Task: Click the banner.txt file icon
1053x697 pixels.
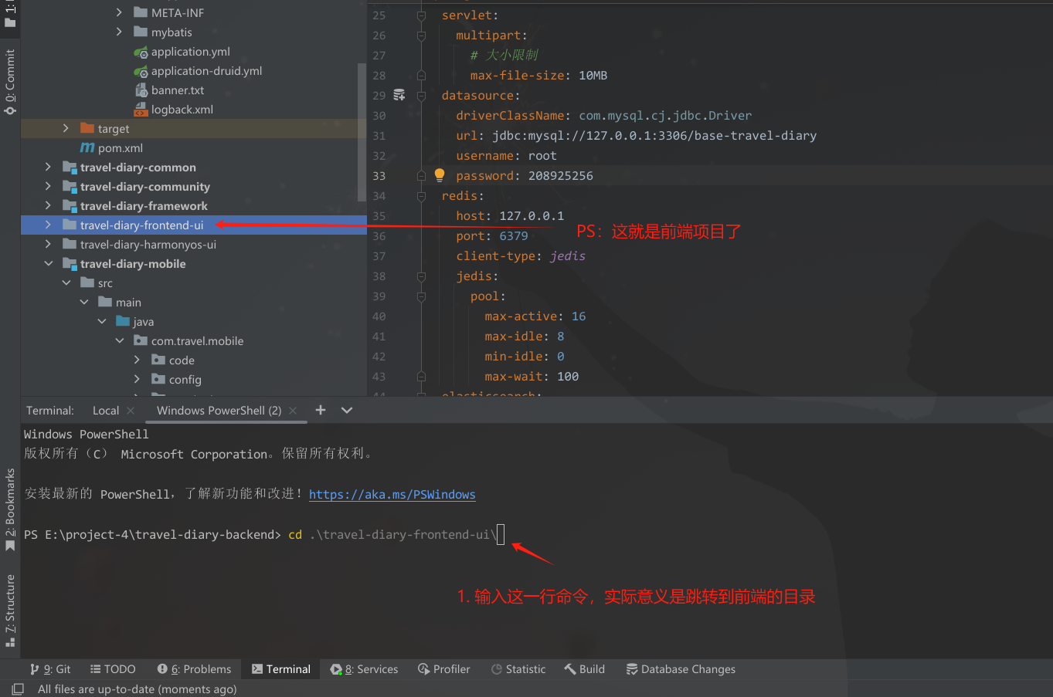Action: 141,90
